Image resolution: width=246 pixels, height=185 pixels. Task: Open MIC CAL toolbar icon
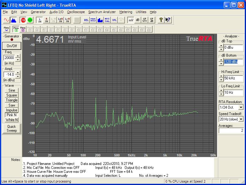pyautogui.click(x=107, y=20)
